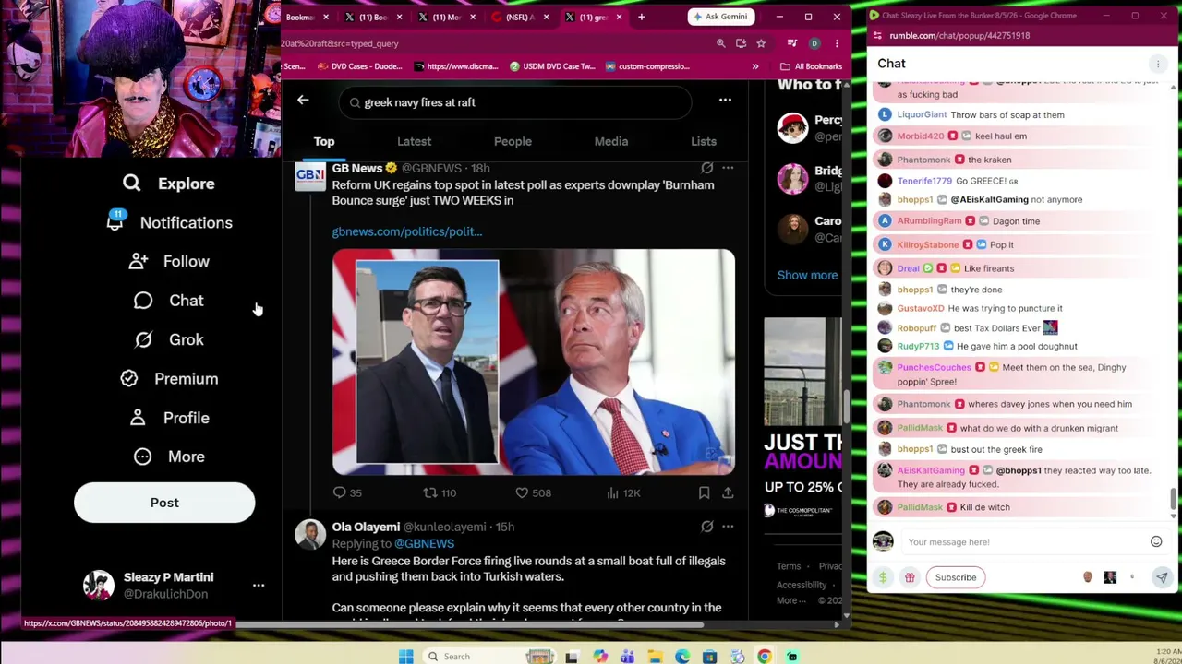Open the gbnews.com/politics link
1182x664 pixels.
[407, 231]
